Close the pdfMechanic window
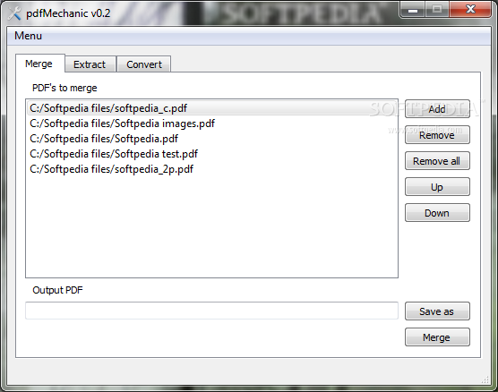 [471, 10]
